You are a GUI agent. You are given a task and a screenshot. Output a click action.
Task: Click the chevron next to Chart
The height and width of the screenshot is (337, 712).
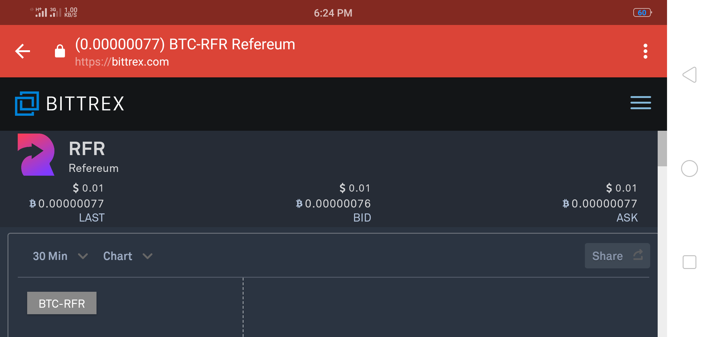click(x=147, y=256)
